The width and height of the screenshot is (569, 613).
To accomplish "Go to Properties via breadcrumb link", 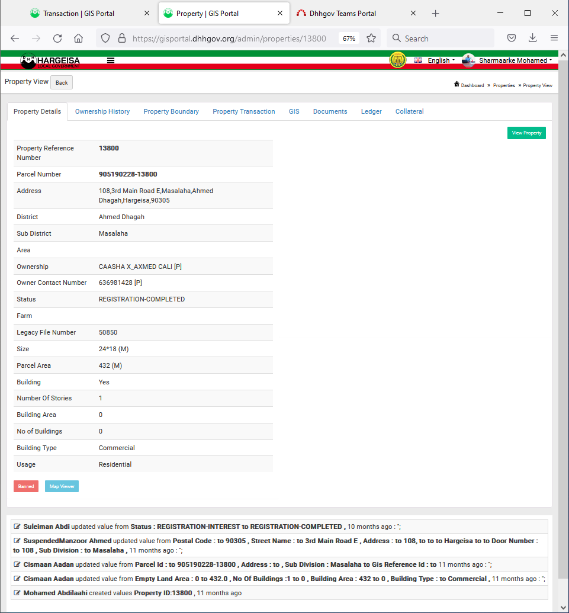I will pos(504,85).
